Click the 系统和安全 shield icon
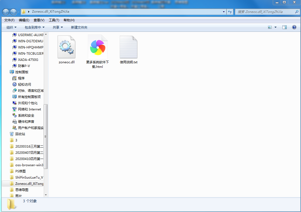The image size is (301, 212). click(14, 115)
